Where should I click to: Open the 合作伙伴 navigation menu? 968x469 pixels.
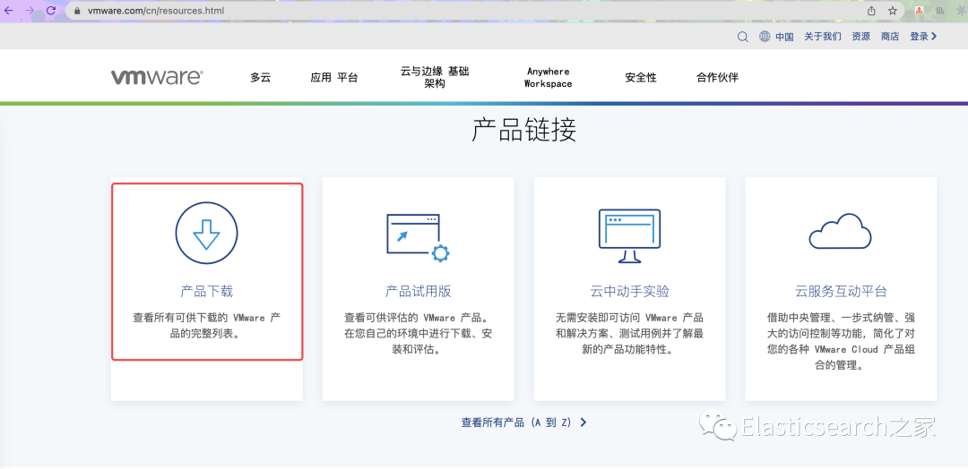click(717, 78)
